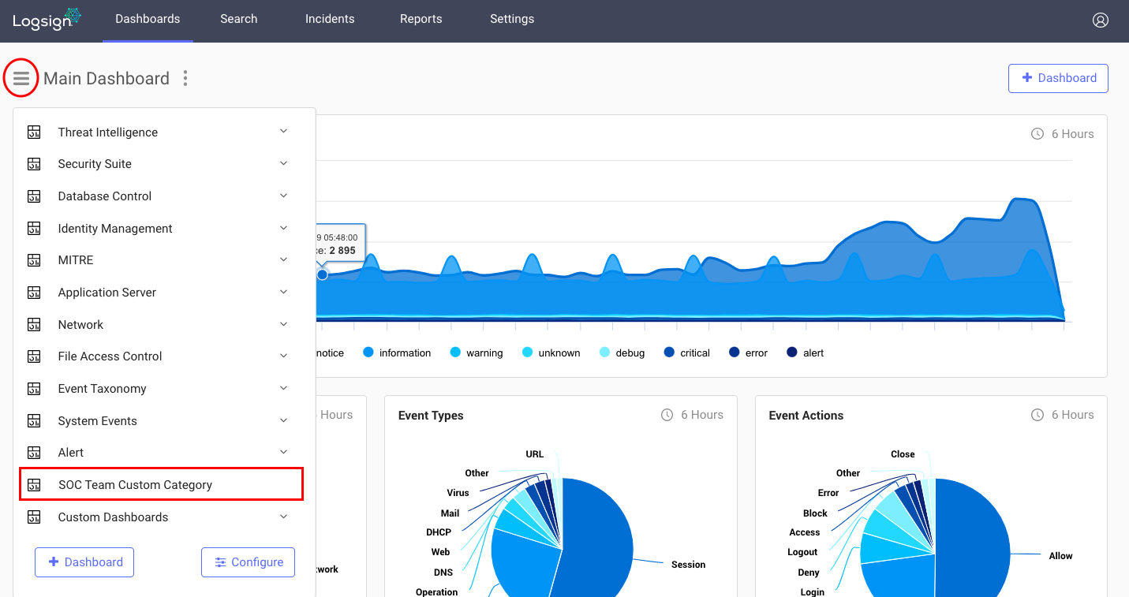Screen dimensions: 1129x597
Task: Expand the MITRE category
Action: click(284, 259)
